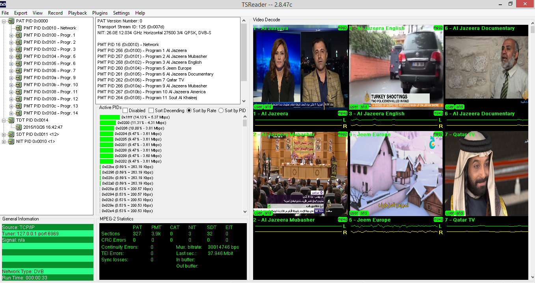Open the Export menu
The width and height of the screenshot is (535, 283).
click(x=21, y=13)
